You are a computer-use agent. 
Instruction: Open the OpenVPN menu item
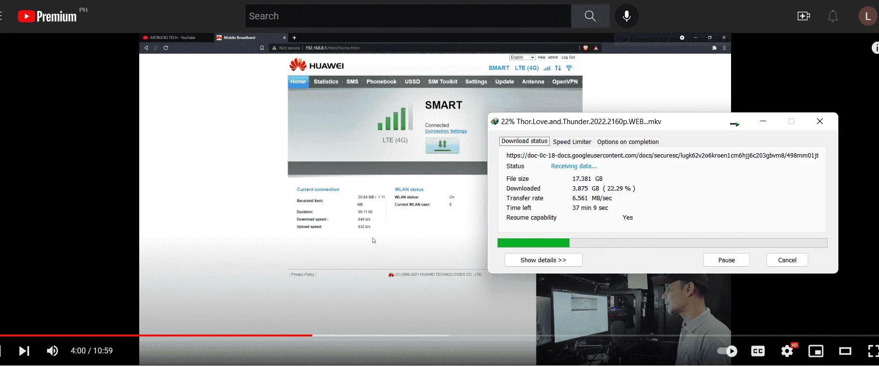[565, 81]
